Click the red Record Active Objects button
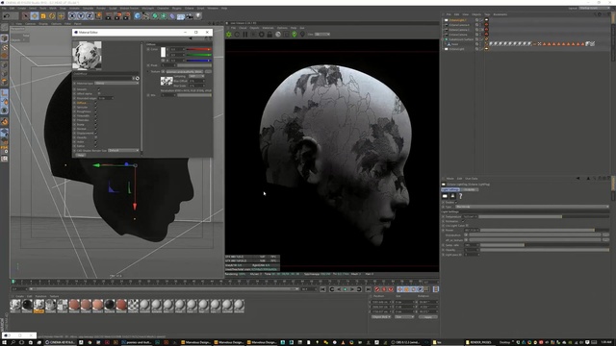Image resolution: width=616 pixels, height=346 pixels. click(x=377, y=289)
